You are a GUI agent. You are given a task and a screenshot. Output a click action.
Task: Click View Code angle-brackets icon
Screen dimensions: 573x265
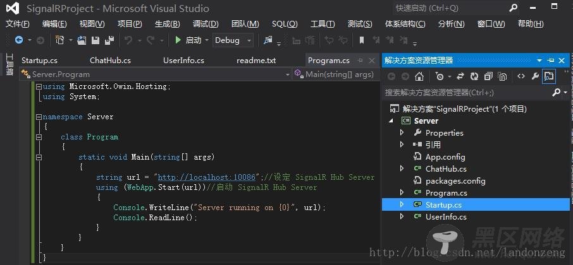(521, 76)
